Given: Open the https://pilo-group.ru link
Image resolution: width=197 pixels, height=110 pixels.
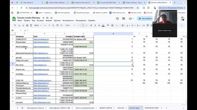Looking at the screenshot, I should point(41,86).
